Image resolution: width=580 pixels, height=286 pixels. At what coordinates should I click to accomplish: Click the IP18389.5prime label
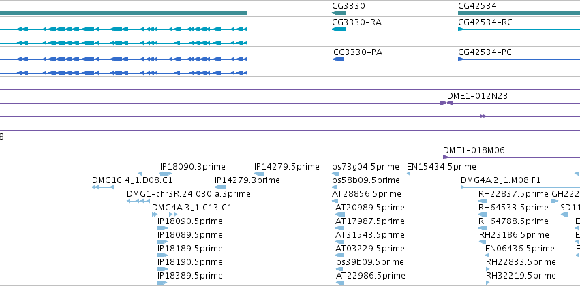(x=189, y=276)
